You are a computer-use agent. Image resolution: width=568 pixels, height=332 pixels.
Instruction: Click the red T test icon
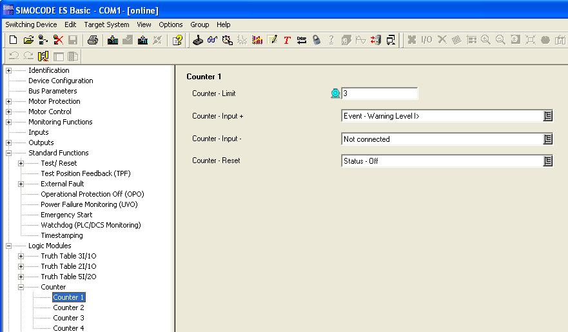[x=287, y=40]
